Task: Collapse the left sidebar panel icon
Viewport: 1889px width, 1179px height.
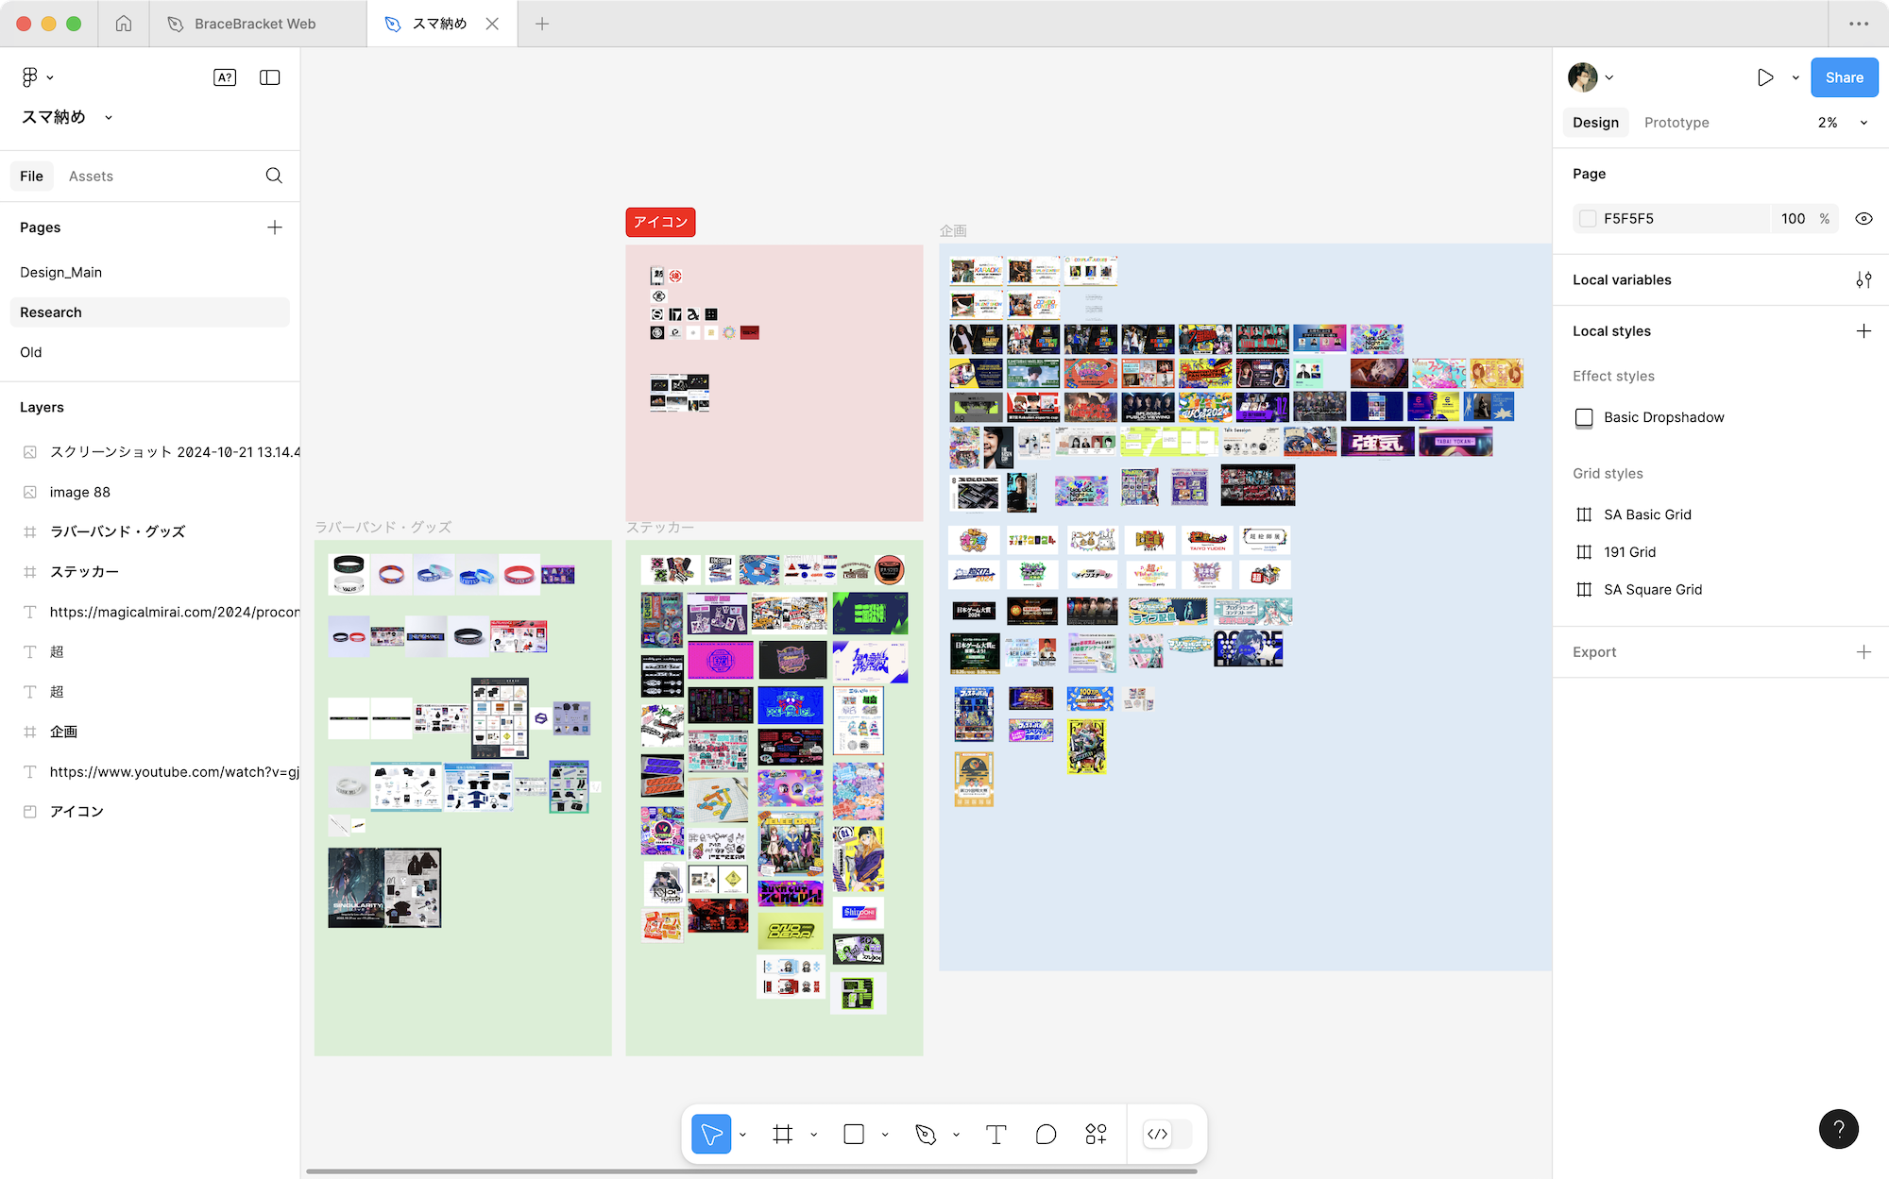Action: 270,77
